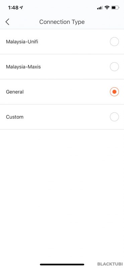Click the selected General radio button

click(x=114, y=92)
